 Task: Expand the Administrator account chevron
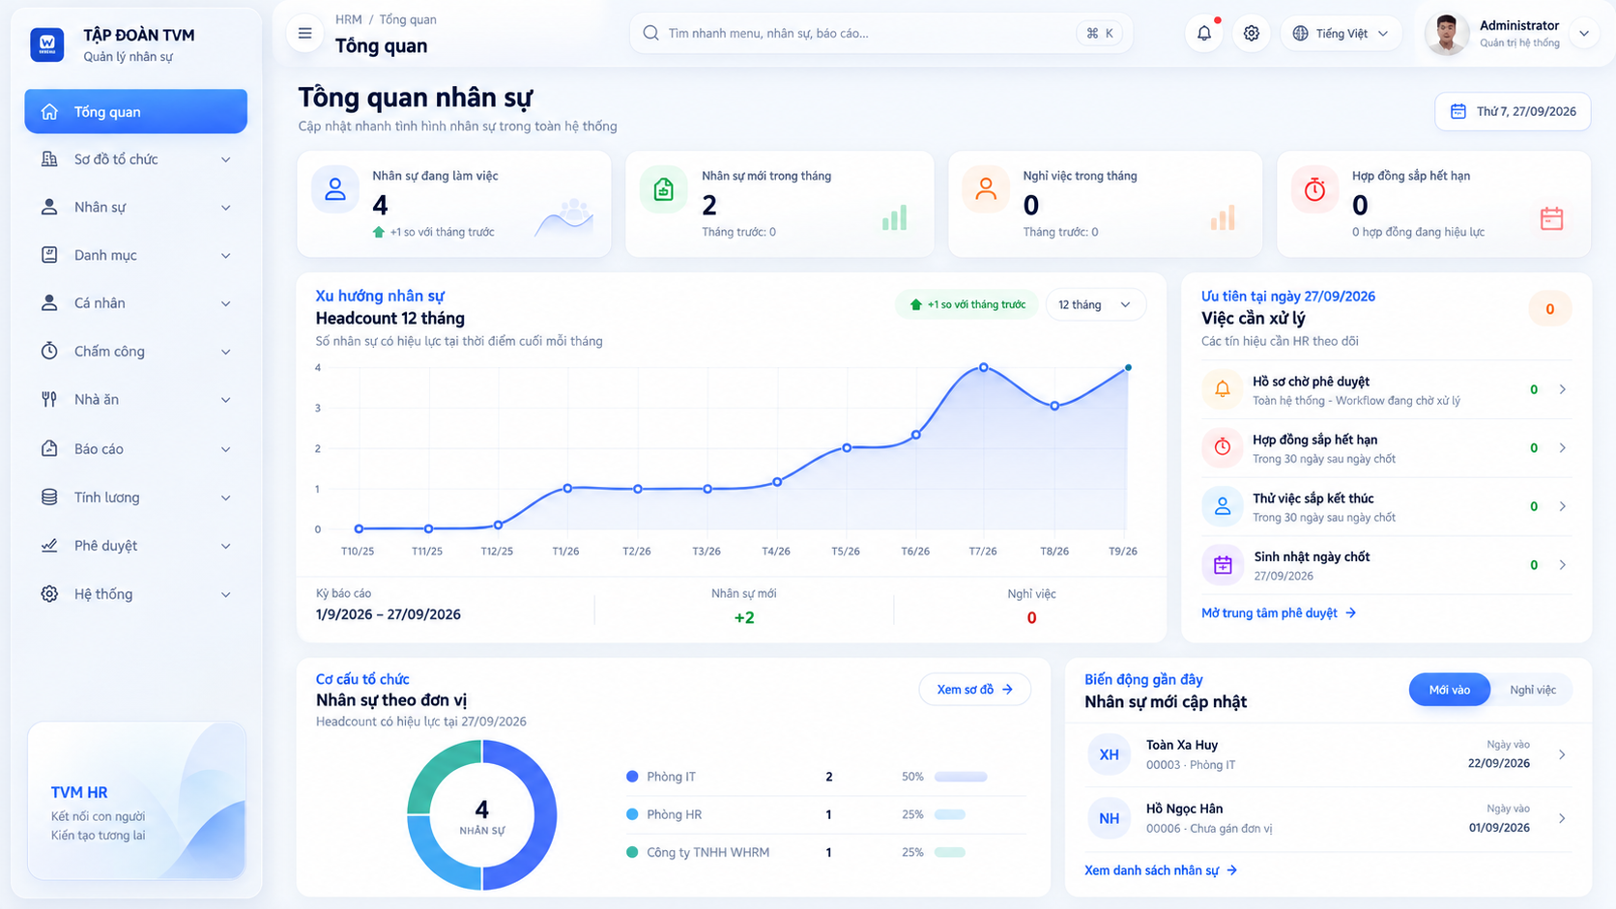click(x=1584, y=33)
